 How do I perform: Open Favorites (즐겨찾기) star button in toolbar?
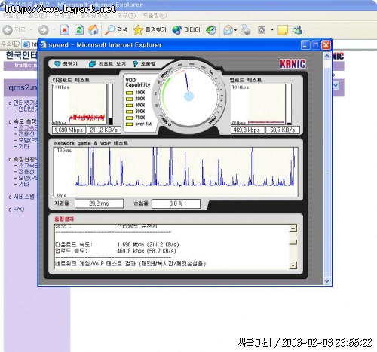[x=149, y=30]
